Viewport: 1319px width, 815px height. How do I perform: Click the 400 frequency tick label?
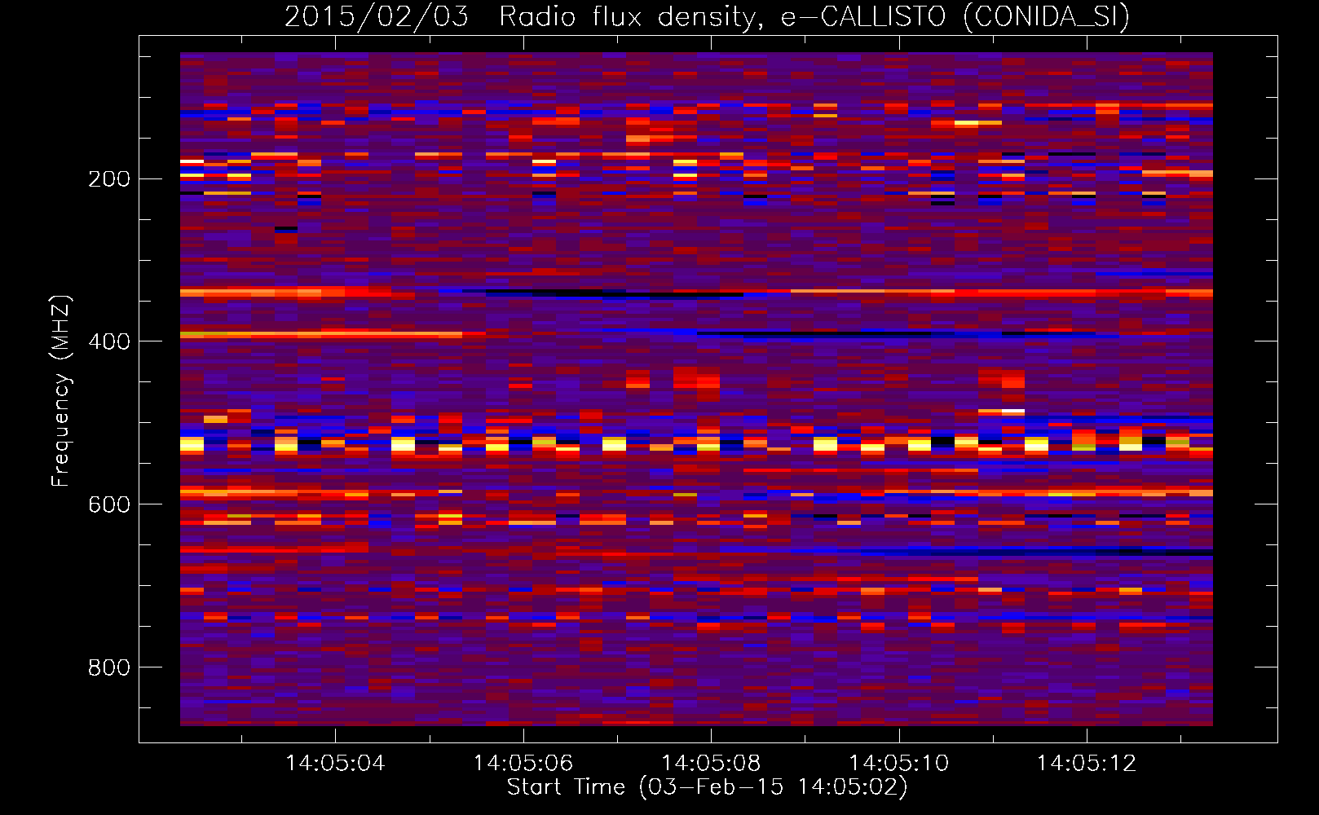pos(109,342)
